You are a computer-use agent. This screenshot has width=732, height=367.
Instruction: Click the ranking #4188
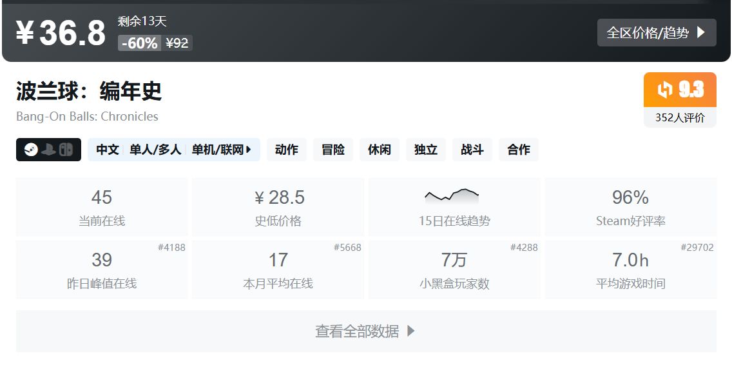coord(171,247)
